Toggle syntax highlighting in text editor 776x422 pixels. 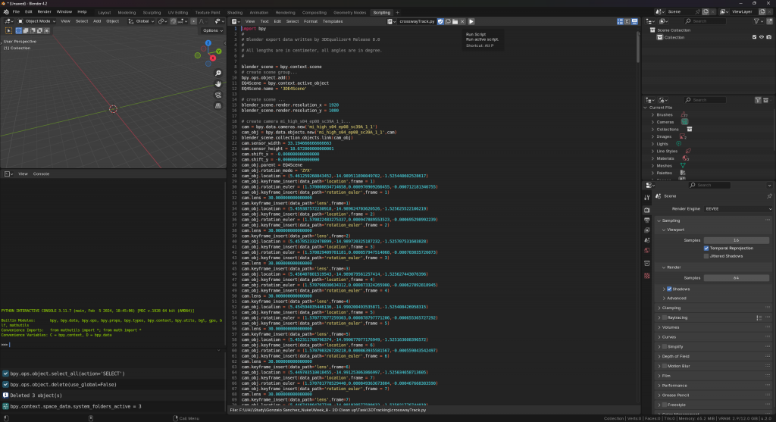pyautogui.click(x=634, y=21)
